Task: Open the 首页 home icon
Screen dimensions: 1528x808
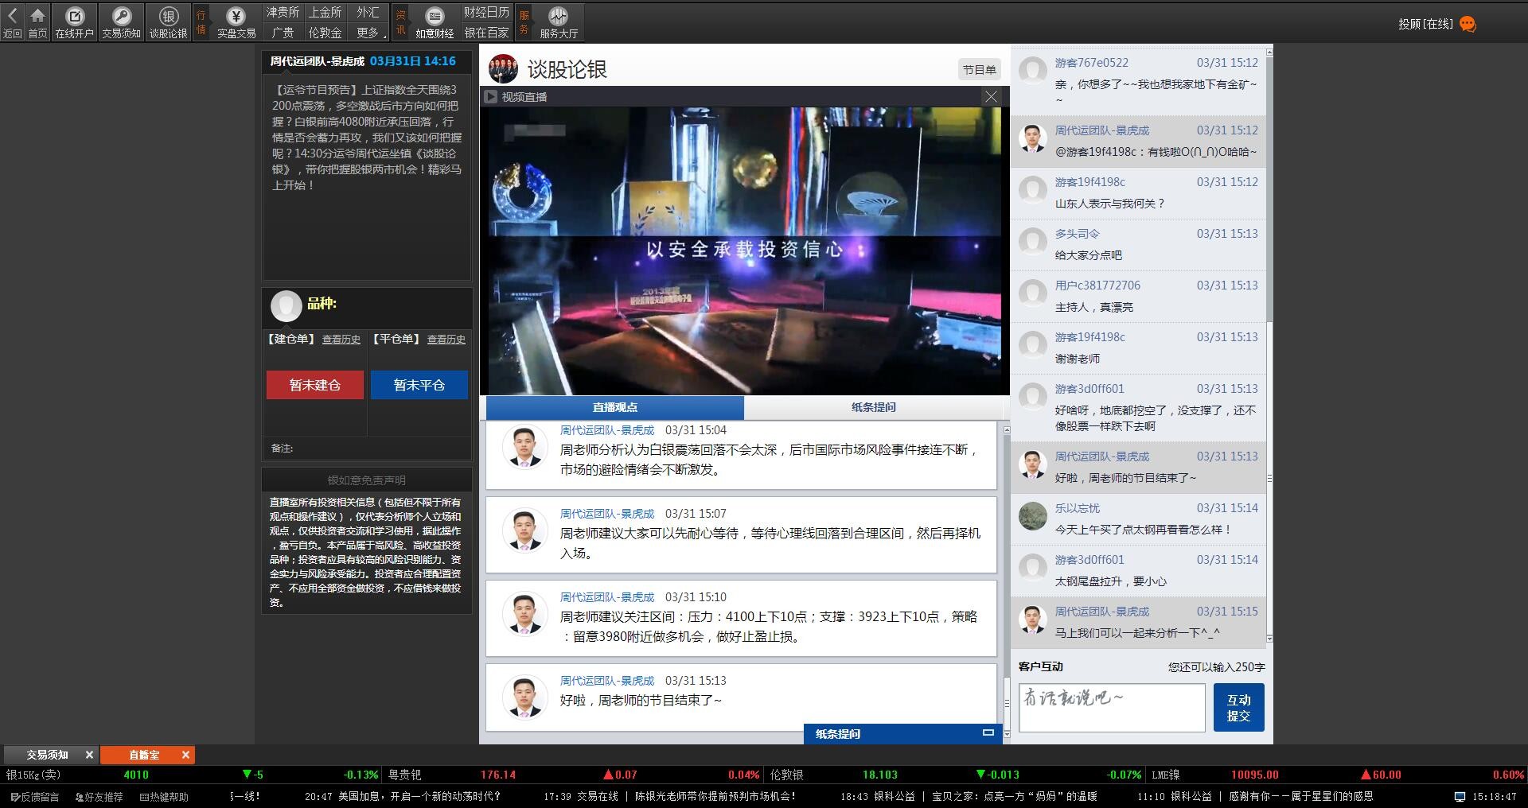Action: (37, 22)
